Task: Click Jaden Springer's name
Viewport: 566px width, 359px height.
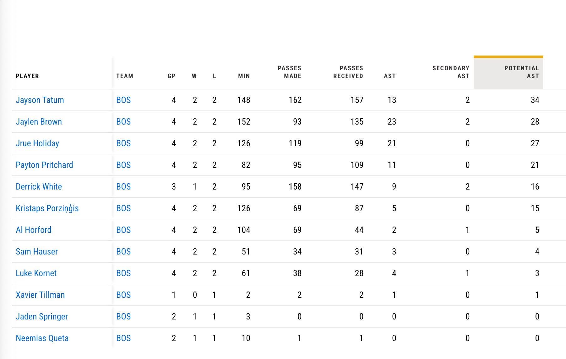Action: coord(42,317)
